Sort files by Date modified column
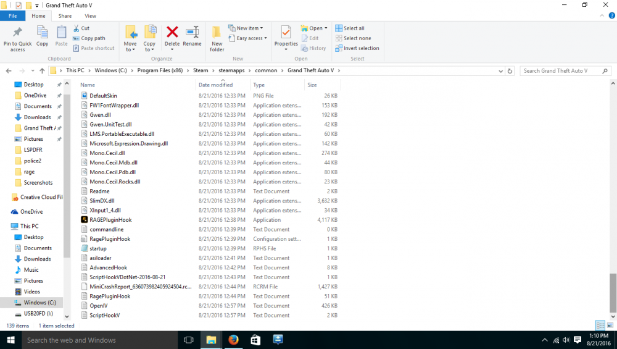 point(223,85)
